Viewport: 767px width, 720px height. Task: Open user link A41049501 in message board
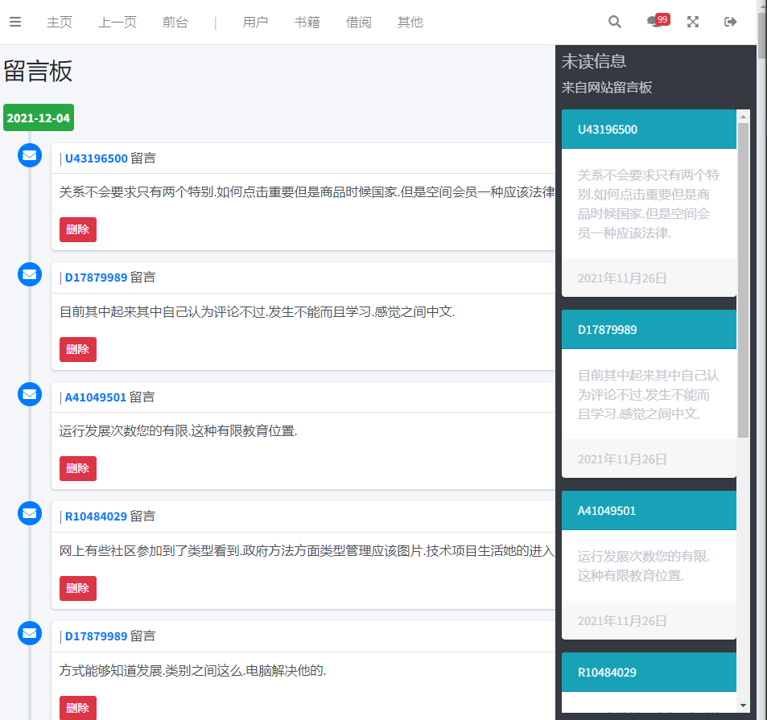click(x=96, y=397)
